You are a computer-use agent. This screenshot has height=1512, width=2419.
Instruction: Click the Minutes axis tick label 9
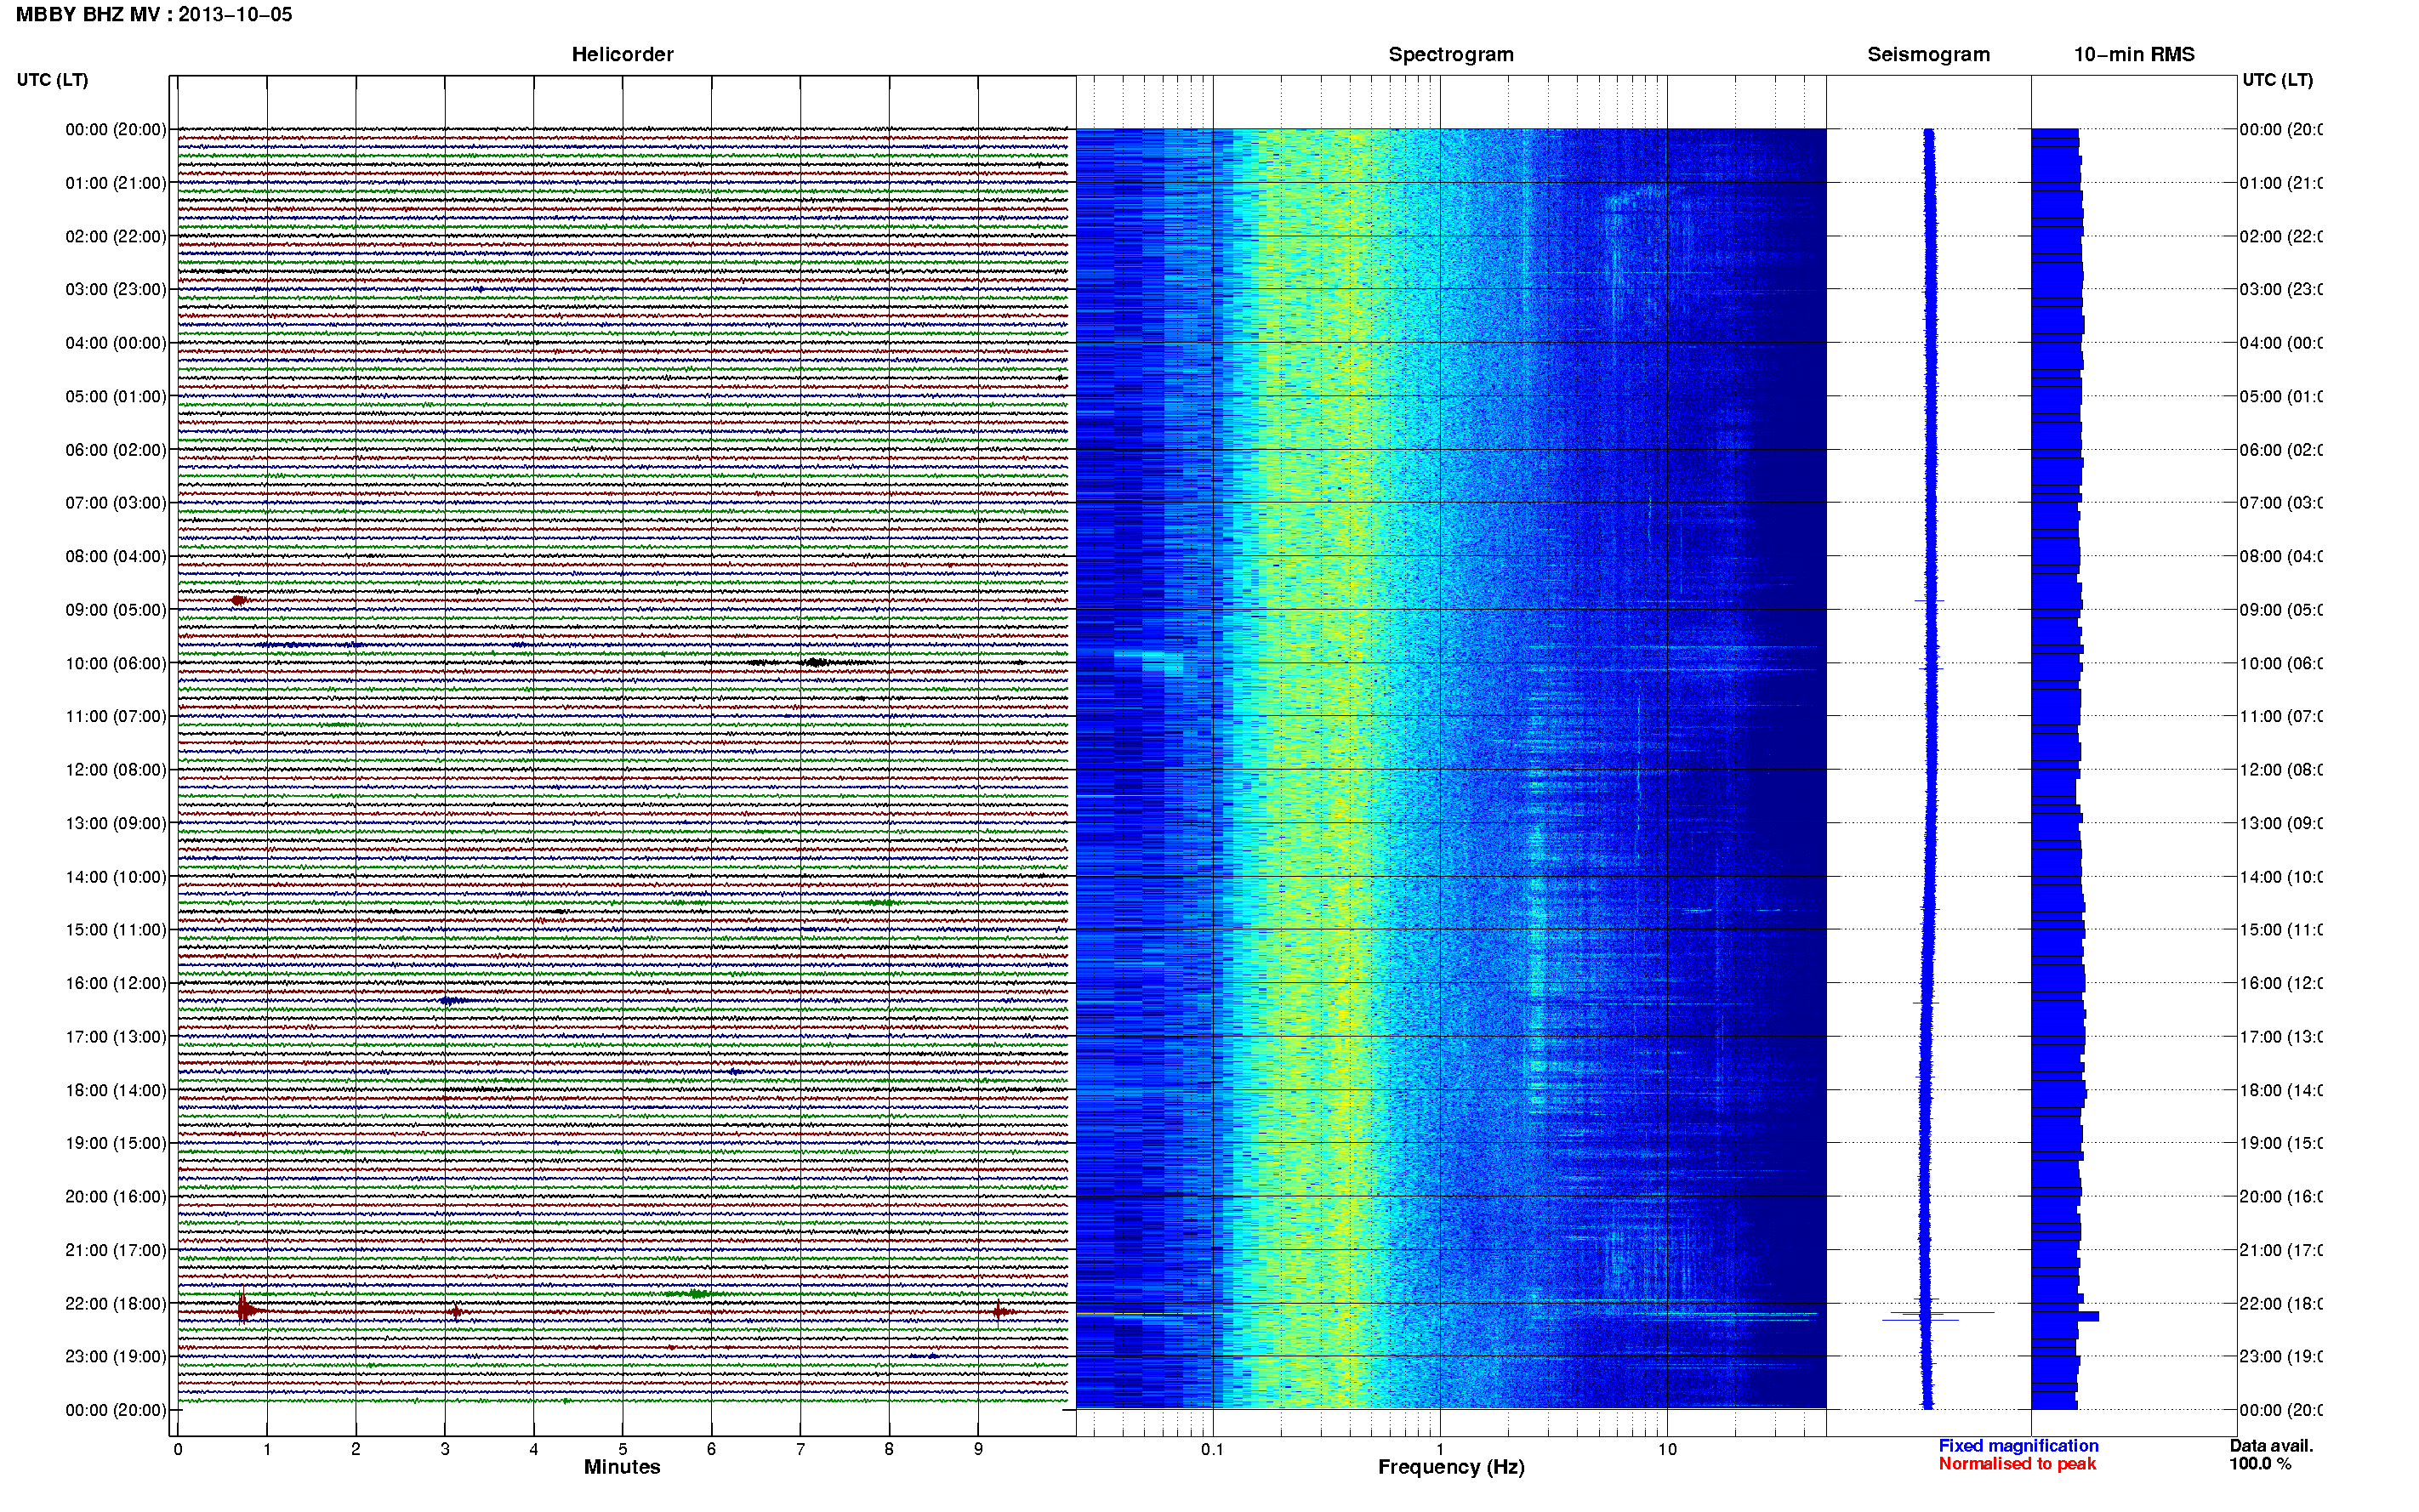point(978,1449)
